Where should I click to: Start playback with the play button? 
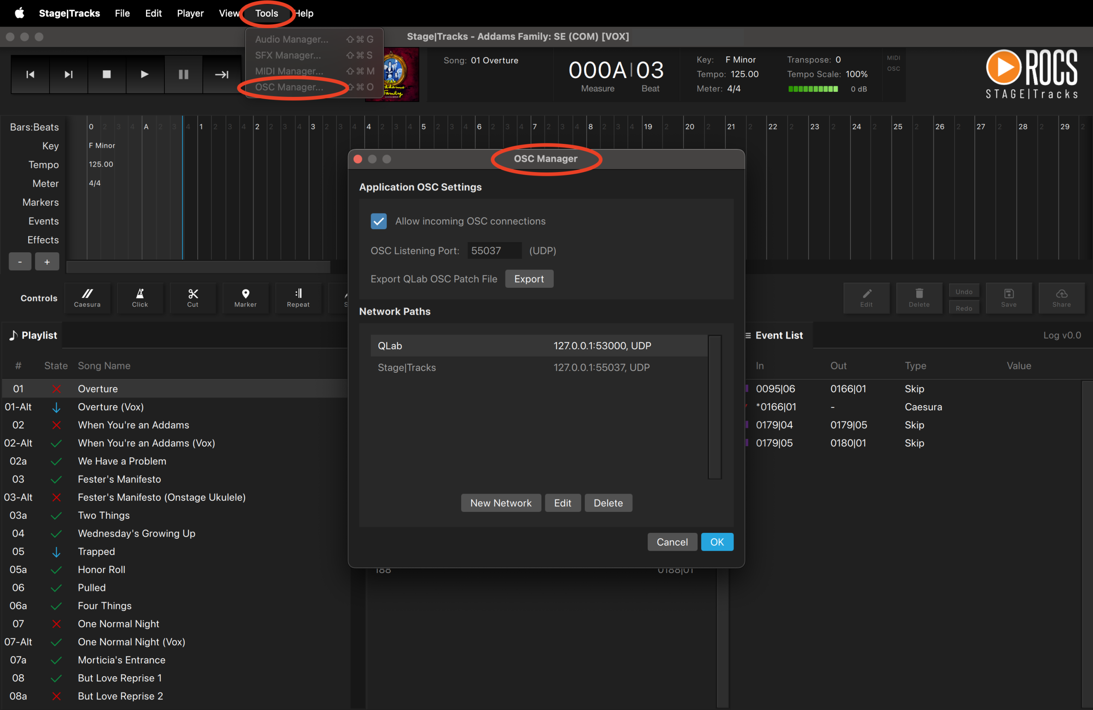(x=145, y=74)
